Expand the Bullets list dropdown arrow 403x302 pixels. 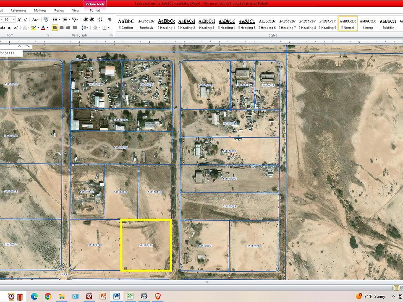pos(60,19)
